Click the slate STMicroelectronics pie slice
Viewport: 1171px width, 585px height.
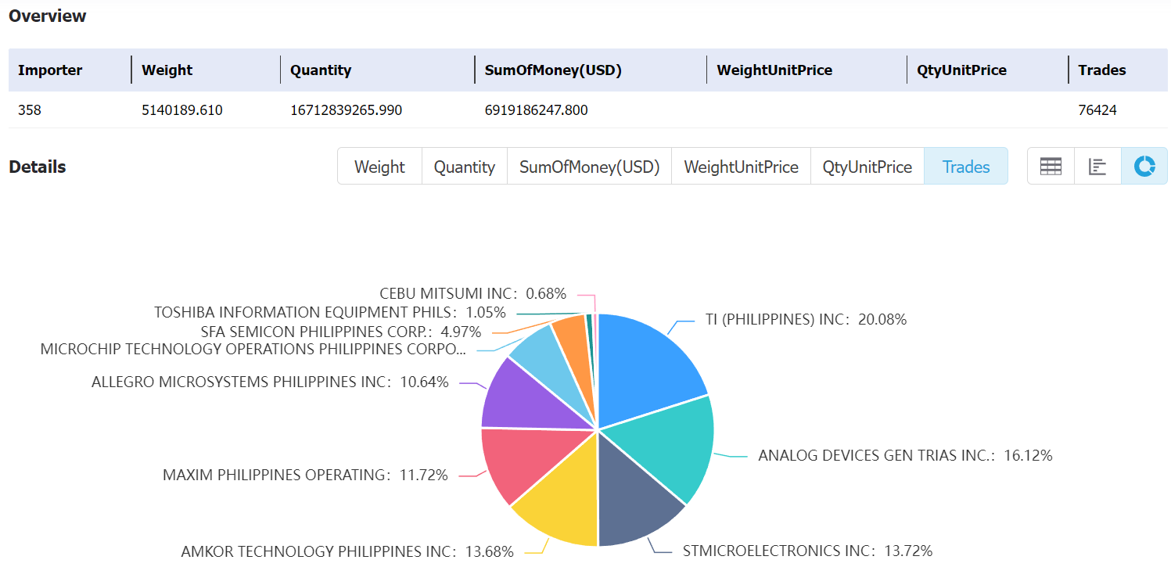point(632,497)
